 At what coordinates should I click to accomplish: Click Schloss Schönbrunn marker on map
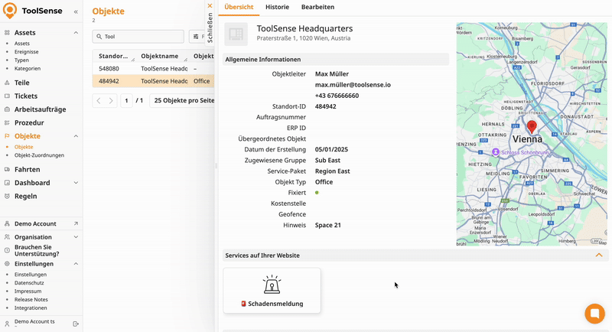tap(495, 151)
